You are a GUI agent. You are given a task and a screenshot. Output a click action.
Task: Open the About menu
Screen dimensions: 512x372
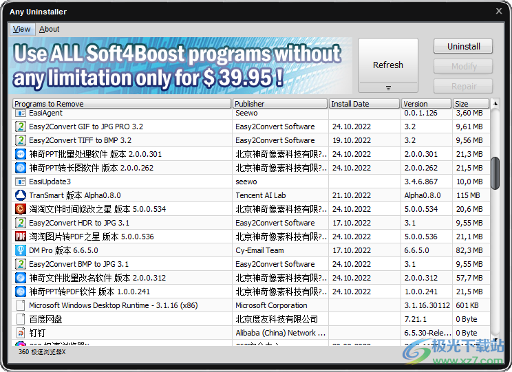[50, 29]
